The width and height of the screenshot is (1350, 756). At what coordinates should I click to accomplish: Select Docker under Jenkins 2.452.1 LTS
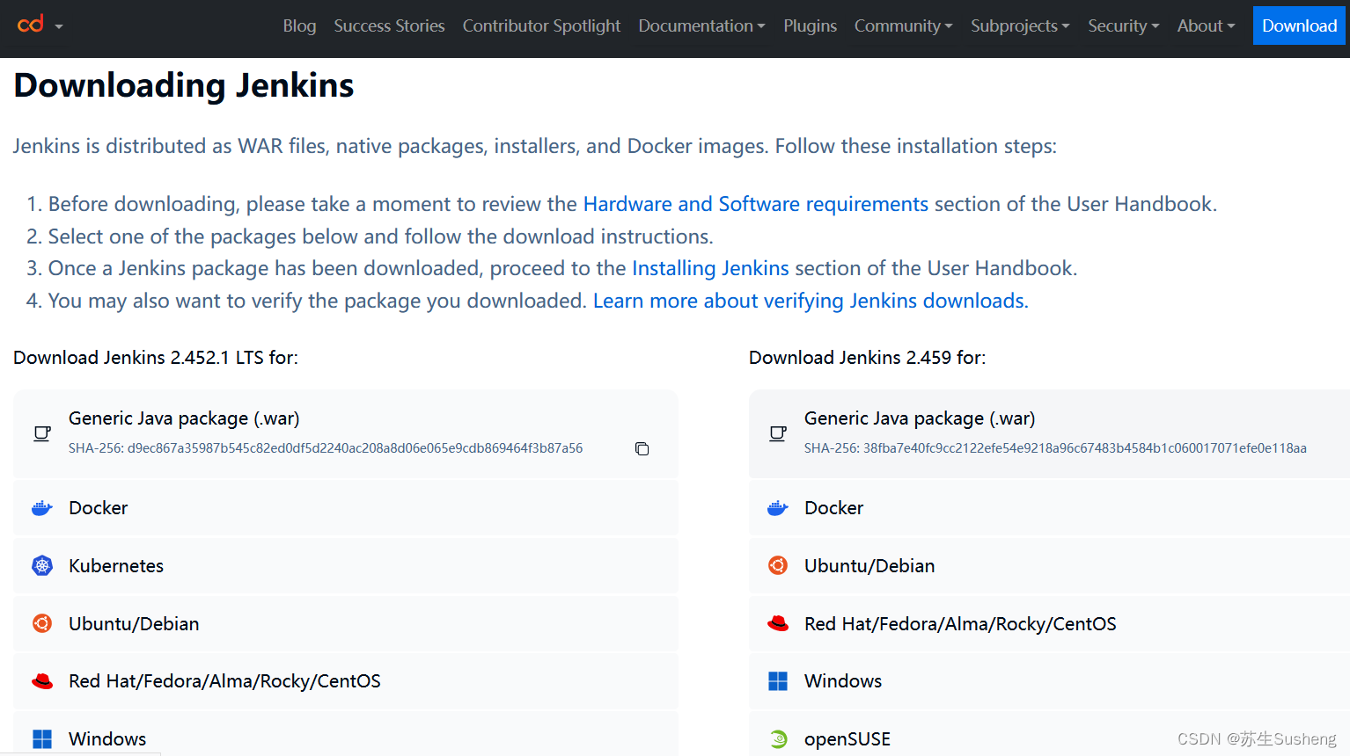coord(345,508)
